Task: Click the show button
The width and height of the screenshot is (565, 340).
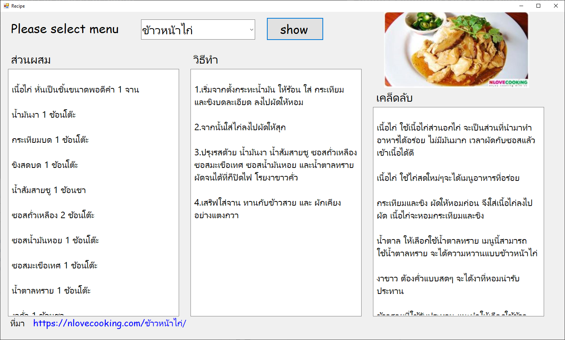Action: 295,29
